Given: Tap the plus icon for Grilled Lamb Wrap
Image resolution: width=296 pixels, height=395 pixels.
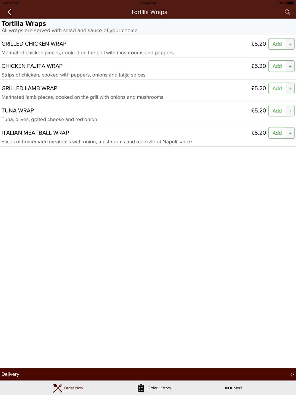Looking at the screenshot, I should coord(290,89).
